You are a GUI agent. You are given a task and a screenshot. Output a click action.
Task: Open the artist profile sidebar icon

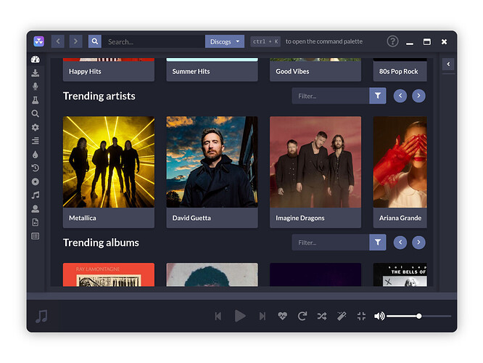pos(35,209)
